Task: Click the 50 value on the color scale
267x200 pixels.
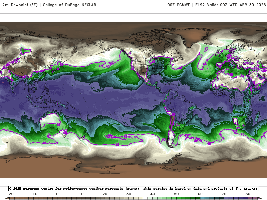Action: [177, 194]
